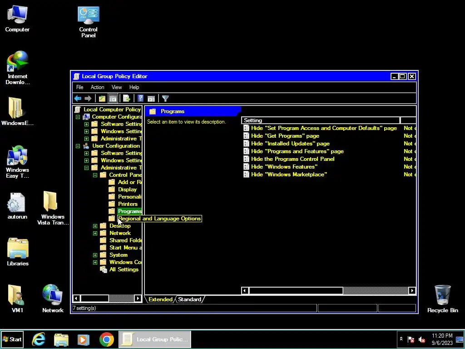Viewport: 465px width, 349px height.
Task: Launch Windows Media Player from taskbar
Action: click(84, 339)
